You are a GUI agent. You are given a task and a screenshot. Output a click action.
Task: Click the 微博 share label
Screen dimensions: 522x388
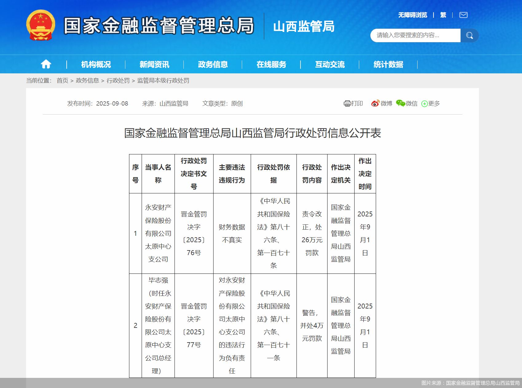tap(387, 103)
